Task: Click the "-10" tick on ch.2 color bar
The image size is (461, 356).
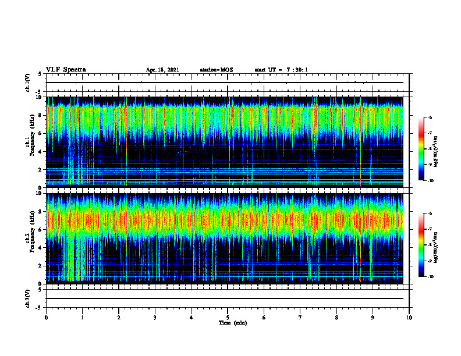Action: (430, 277)
